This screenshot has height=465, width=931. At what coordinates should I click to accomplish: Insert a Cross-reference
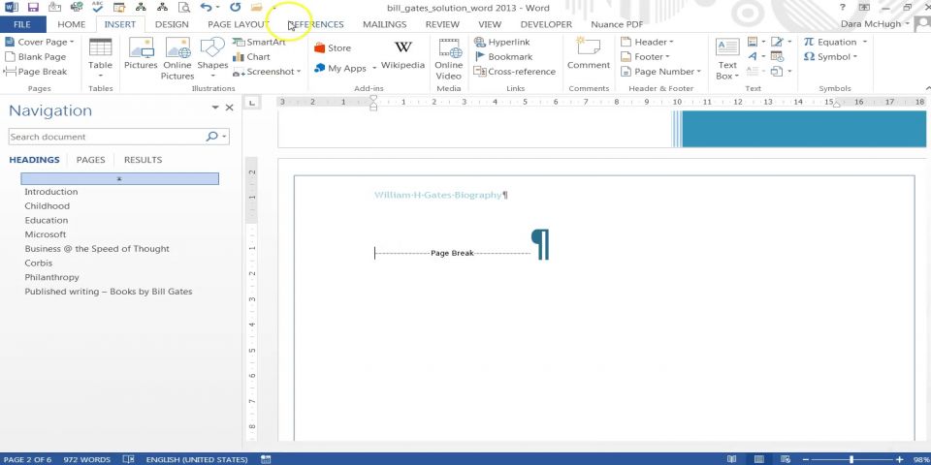pos(515,72)
